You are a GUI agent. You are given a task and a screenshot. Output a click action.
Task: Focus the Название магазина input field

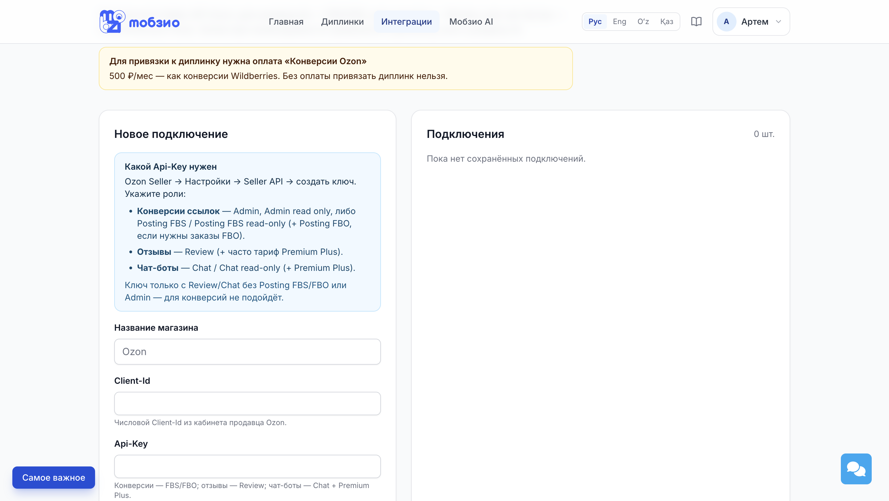247,351
